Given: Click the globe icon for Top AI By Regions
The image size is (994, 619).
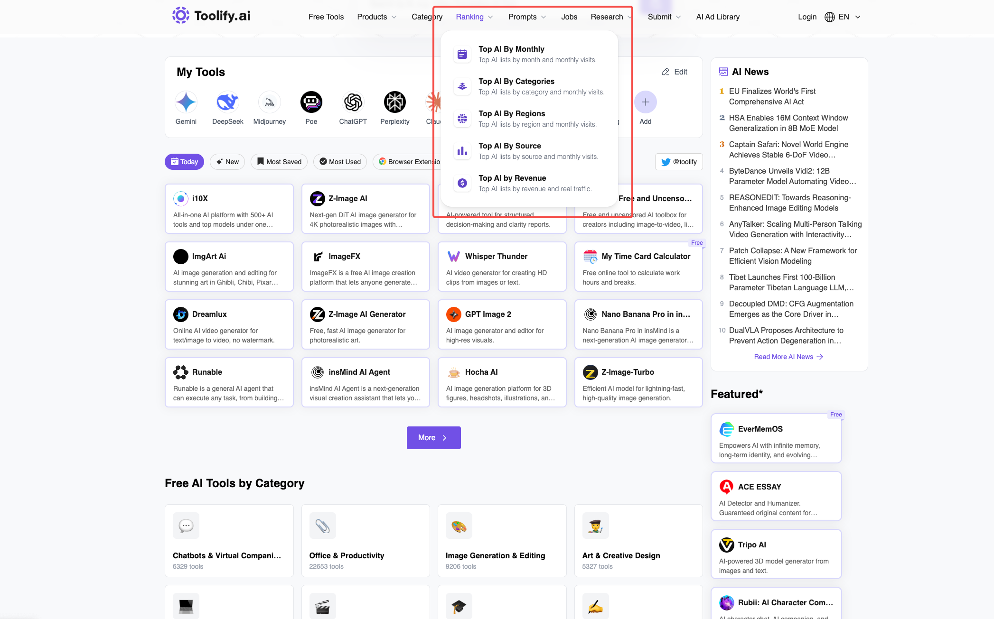Looking at the screenshot, I should [462, 119].
